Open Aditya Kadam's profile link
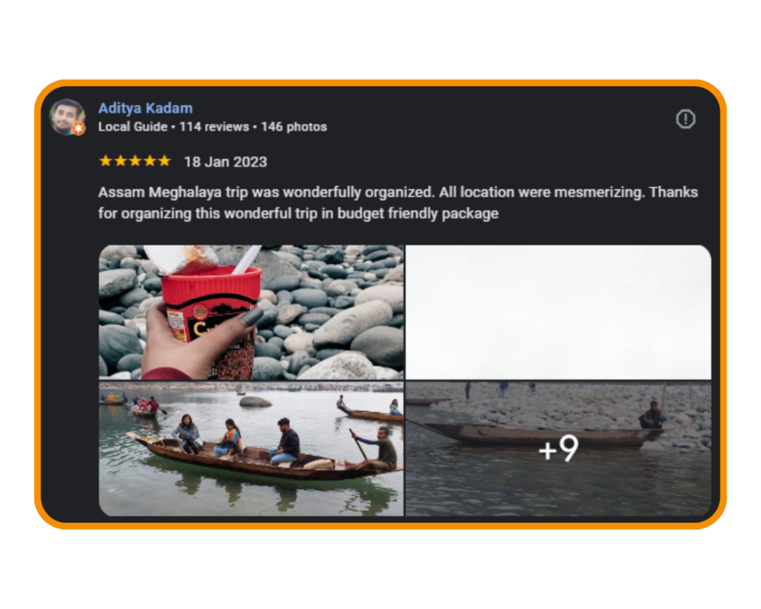Screen dimensions: 761x609 146,108
